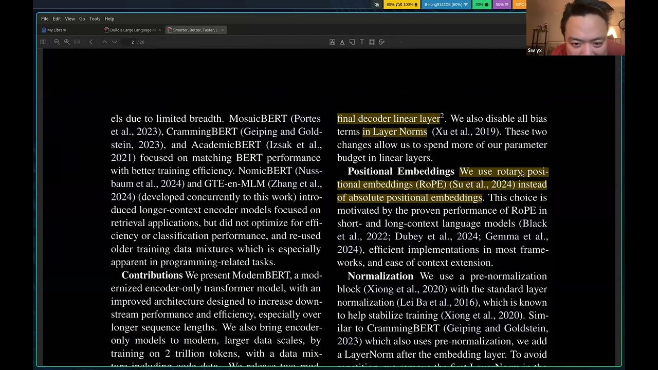The width and height of the screenshot is (658, 370).
Task: Select the Highlight text annotation tool
Action: coord(332,42)
